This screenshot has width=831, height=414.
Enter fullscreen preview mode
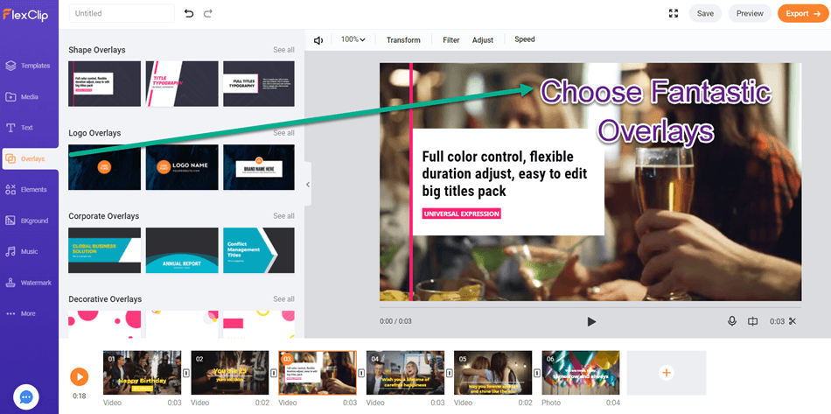tap(674, 14)
